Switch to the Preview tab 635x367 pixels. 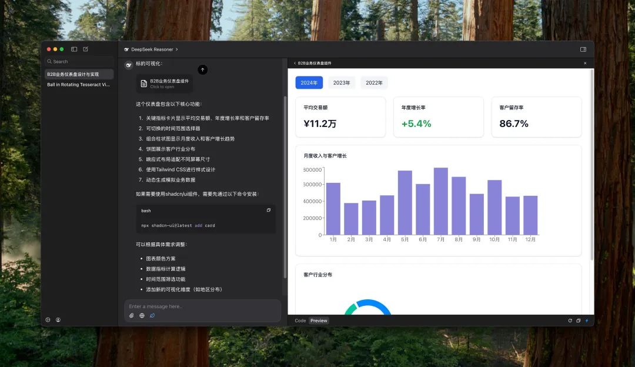point(319,321)
